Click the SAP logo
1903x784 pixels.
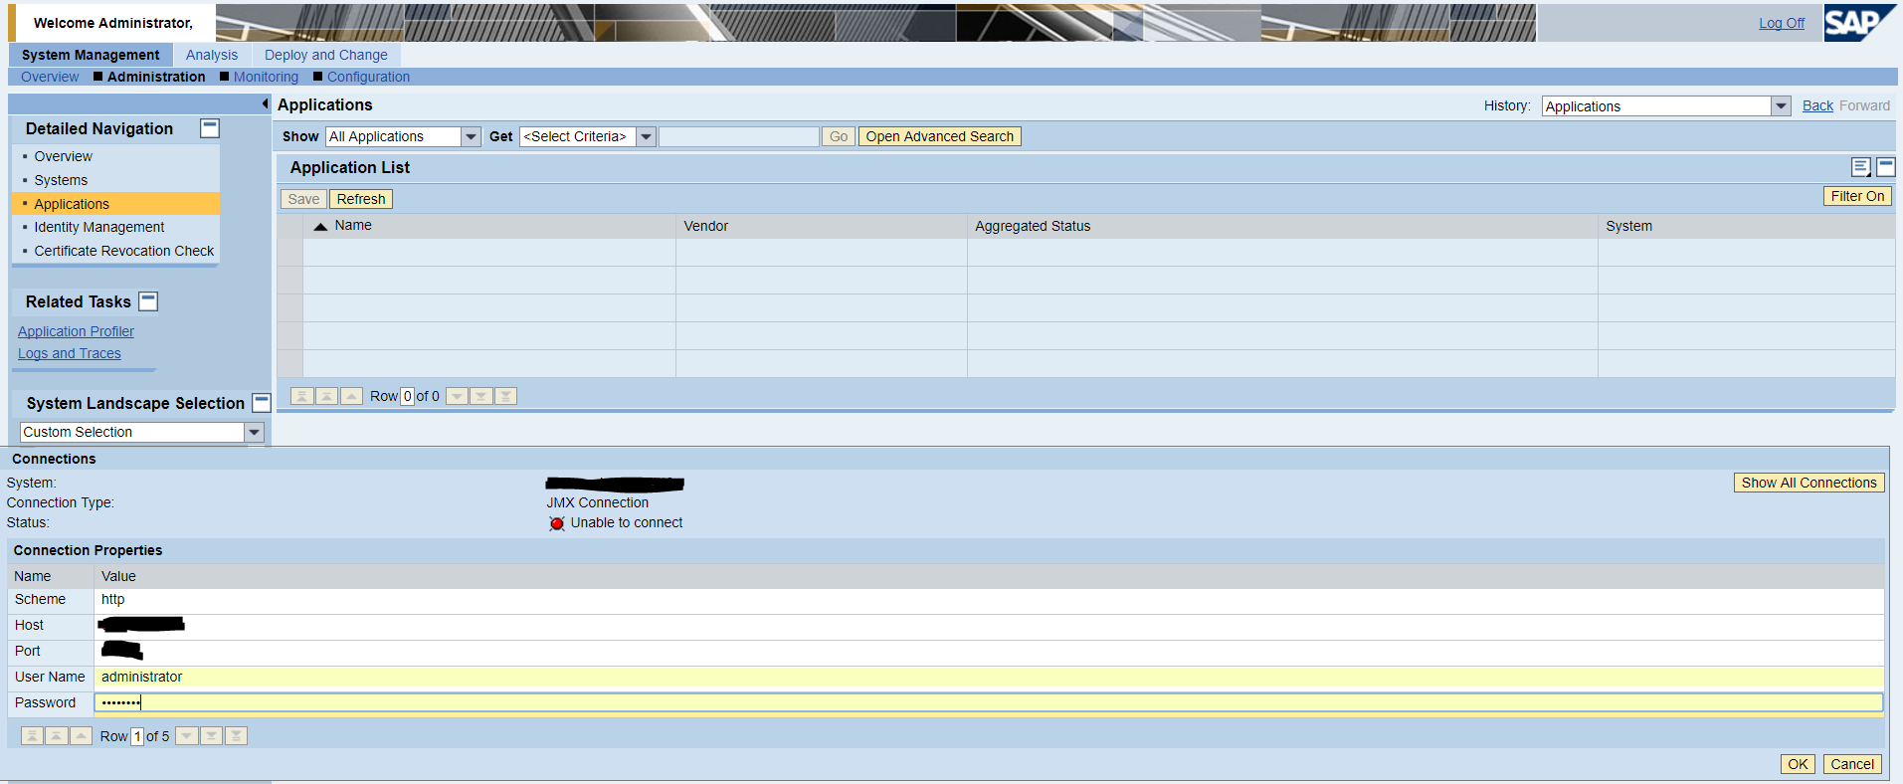pos(1858,23)
